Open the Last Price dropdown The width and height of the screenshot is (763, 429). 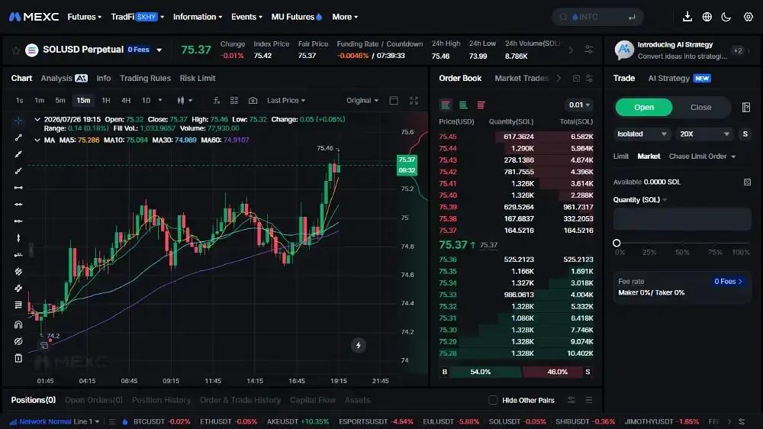[286, 100]
